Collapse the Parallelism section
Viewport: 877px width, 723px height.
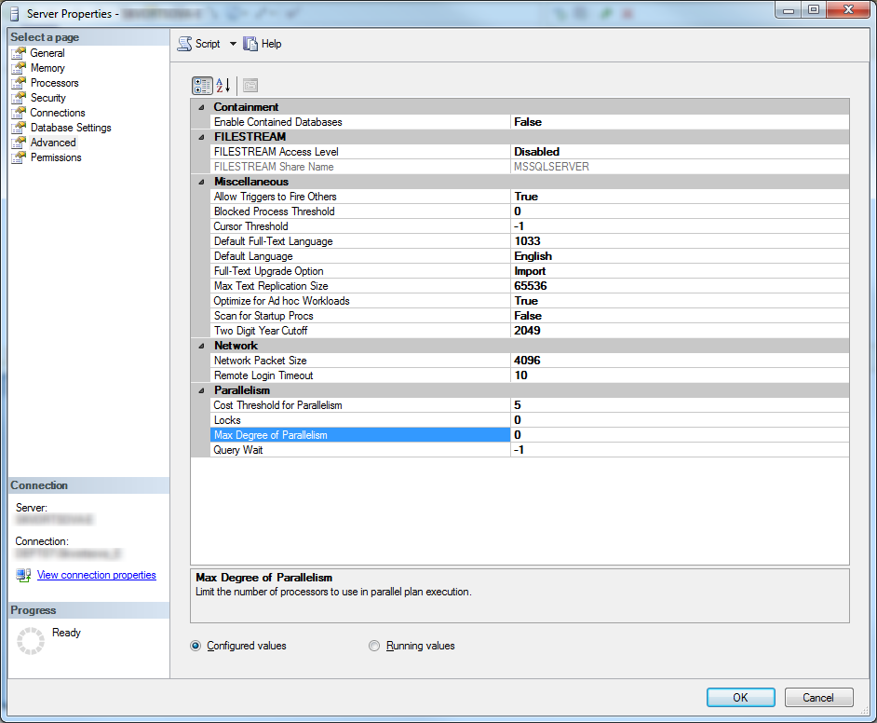202,390
